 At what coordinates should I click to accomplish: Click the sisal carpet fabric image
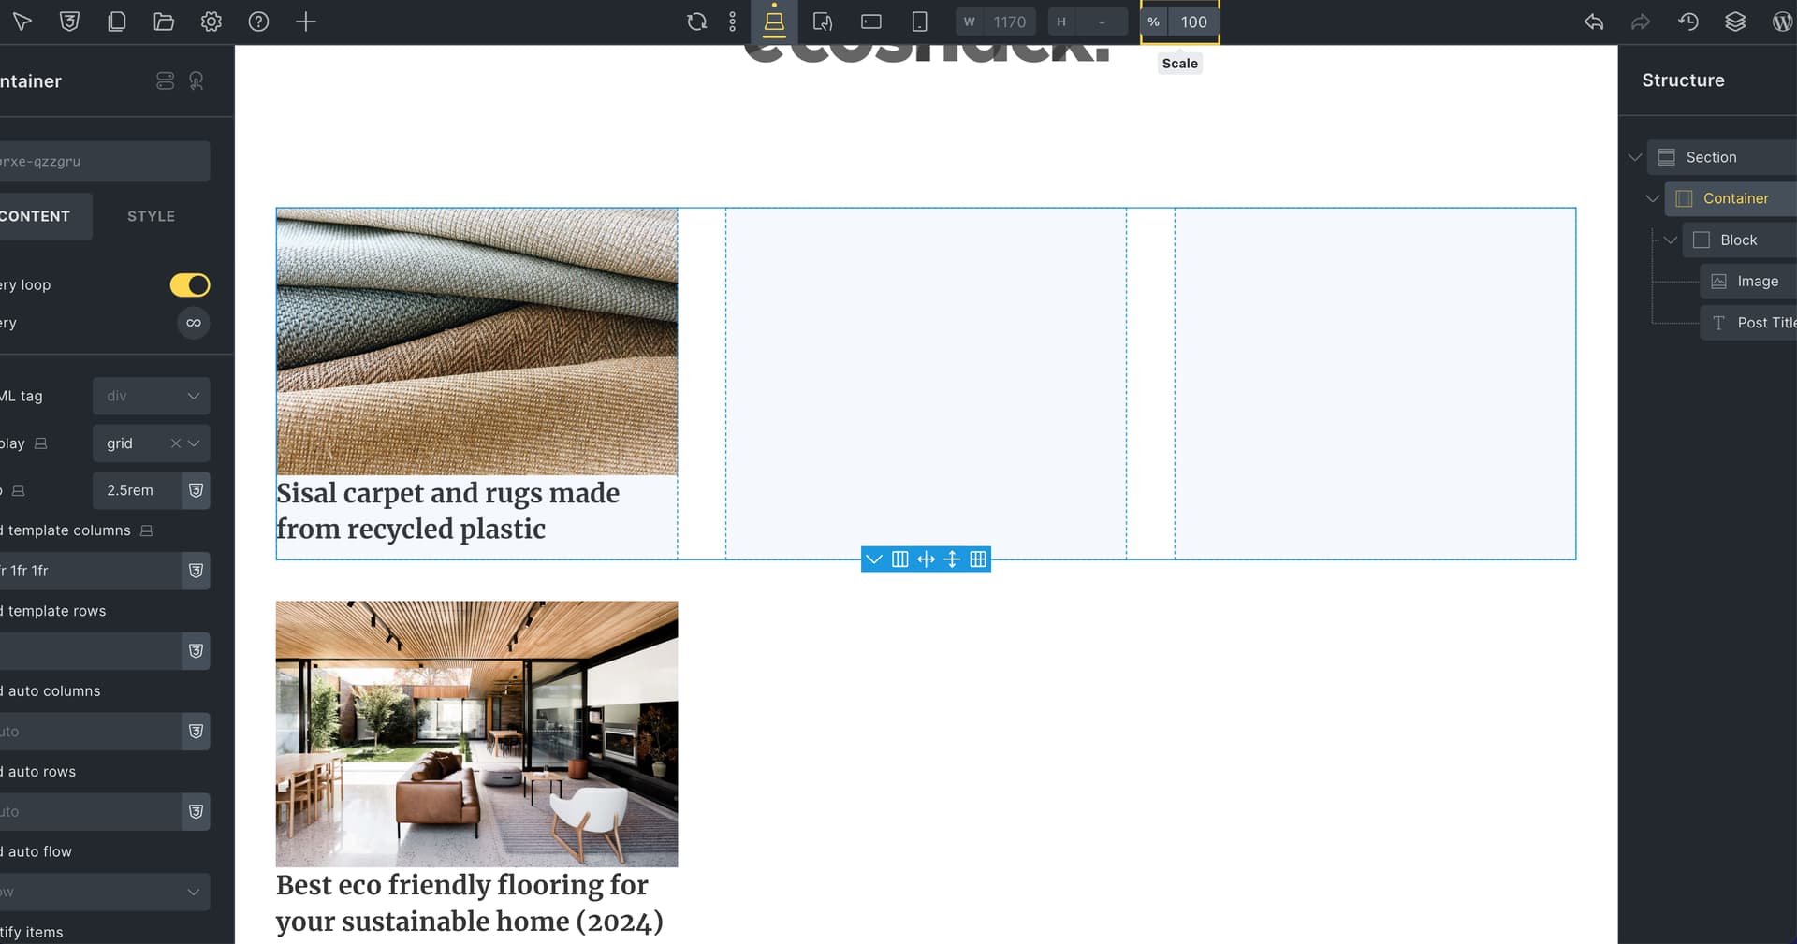[476, 341]
